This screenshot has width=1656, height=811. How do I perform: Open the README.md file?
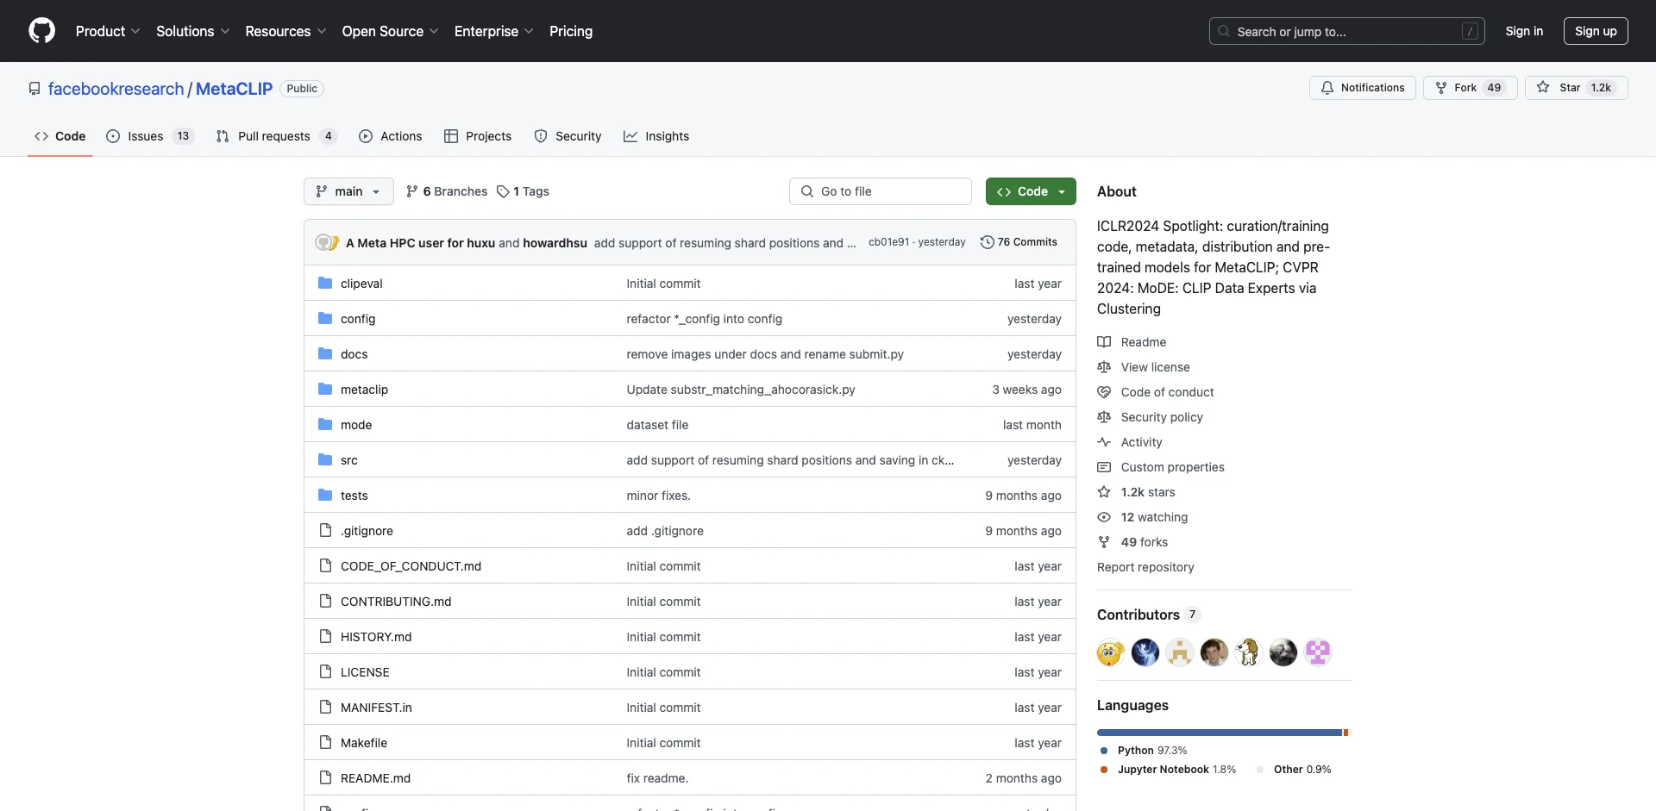(375, 778)
